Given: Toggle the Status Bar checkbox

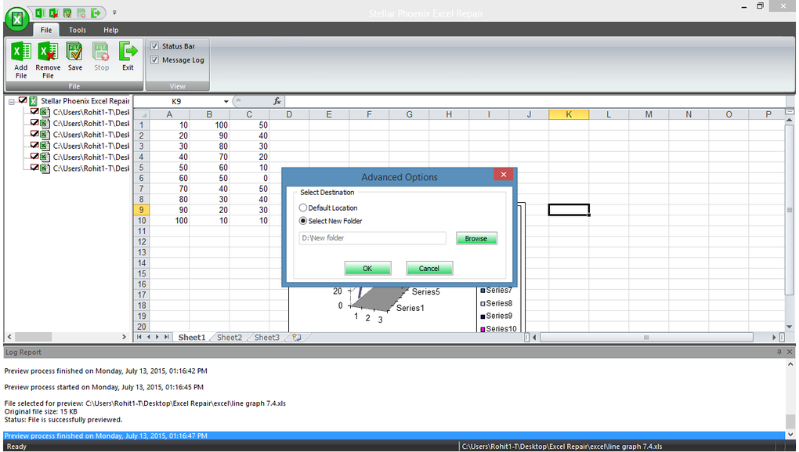Looking at the screenshot, I should click(155, 46).
